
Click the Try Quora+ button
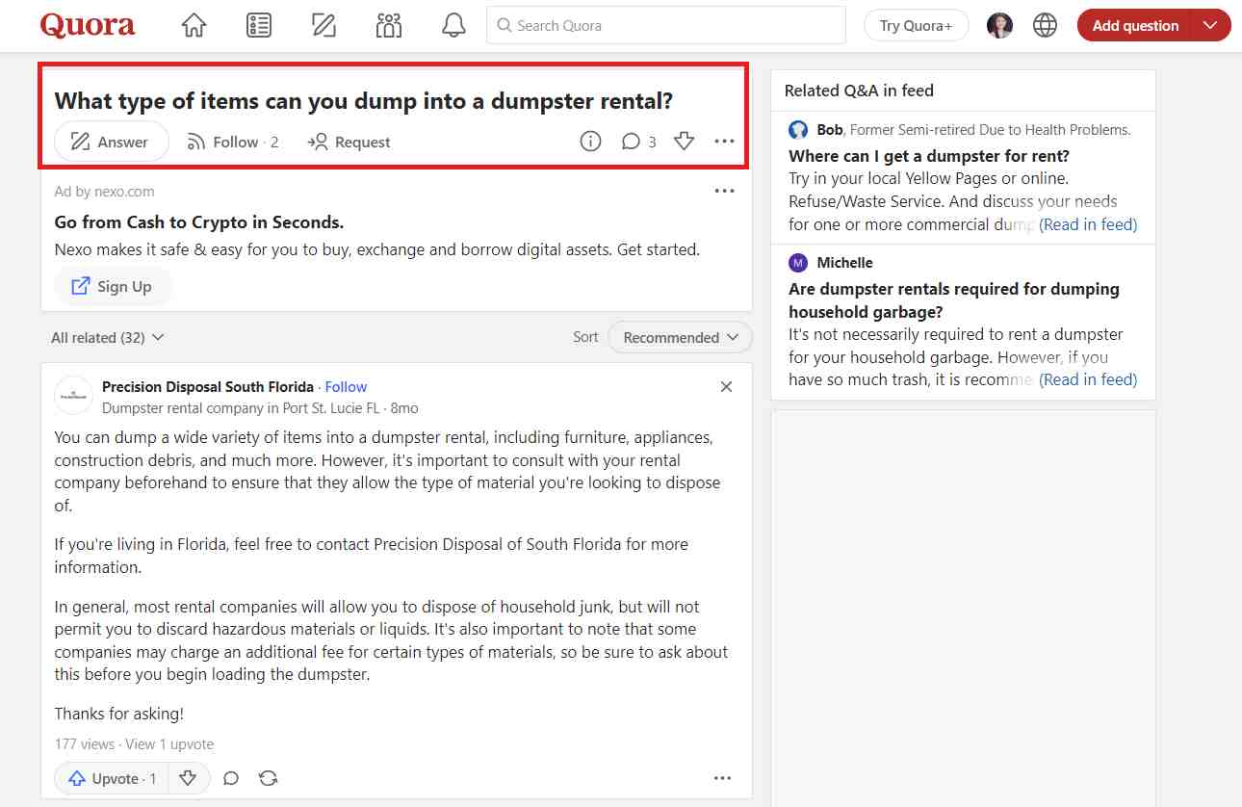(916, 26)
